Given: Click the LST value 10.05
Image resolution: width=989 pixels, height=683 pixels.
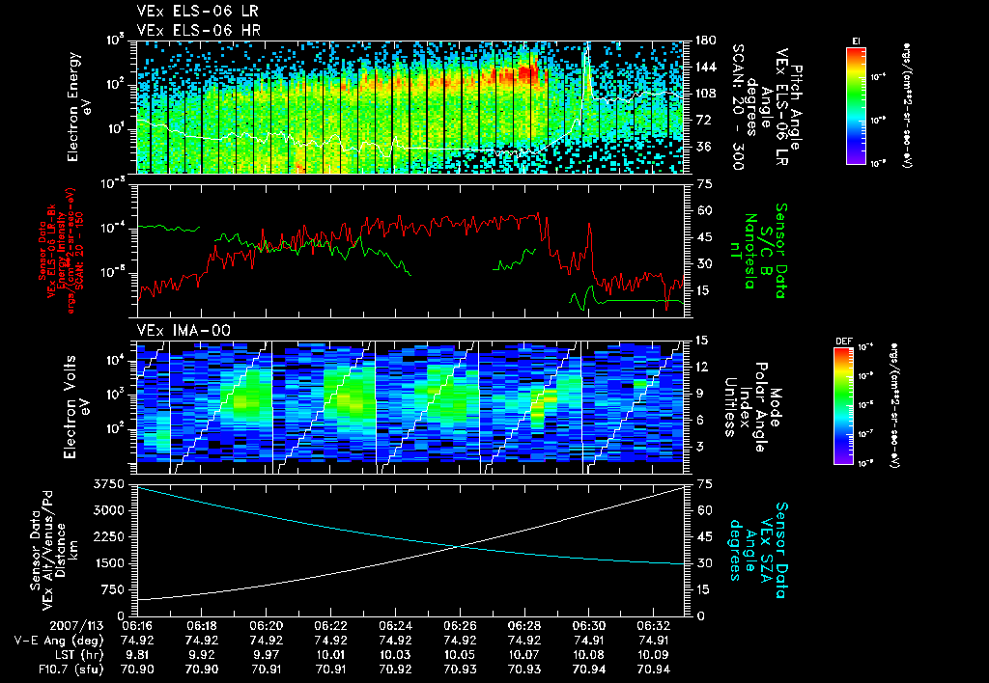Looking at the screenshot, I should (x=460, y=655).
